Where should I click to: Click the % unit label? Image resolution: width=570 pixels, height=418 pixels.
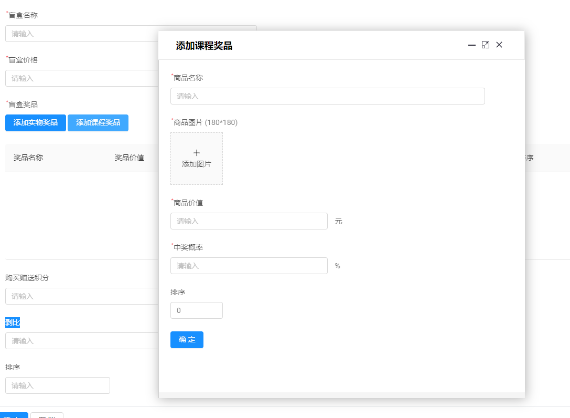coord(337,266)
